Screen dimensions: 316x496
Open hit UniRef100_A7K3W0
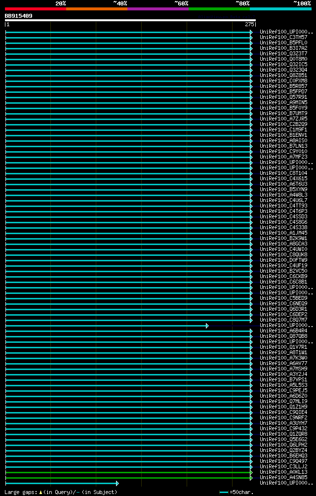point(283,358)
